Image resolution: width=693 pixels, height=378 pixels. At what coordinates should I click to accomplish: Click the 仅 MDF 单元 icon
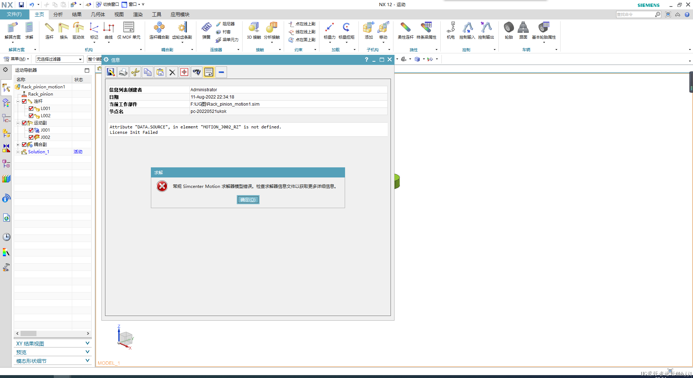[129, 30]
